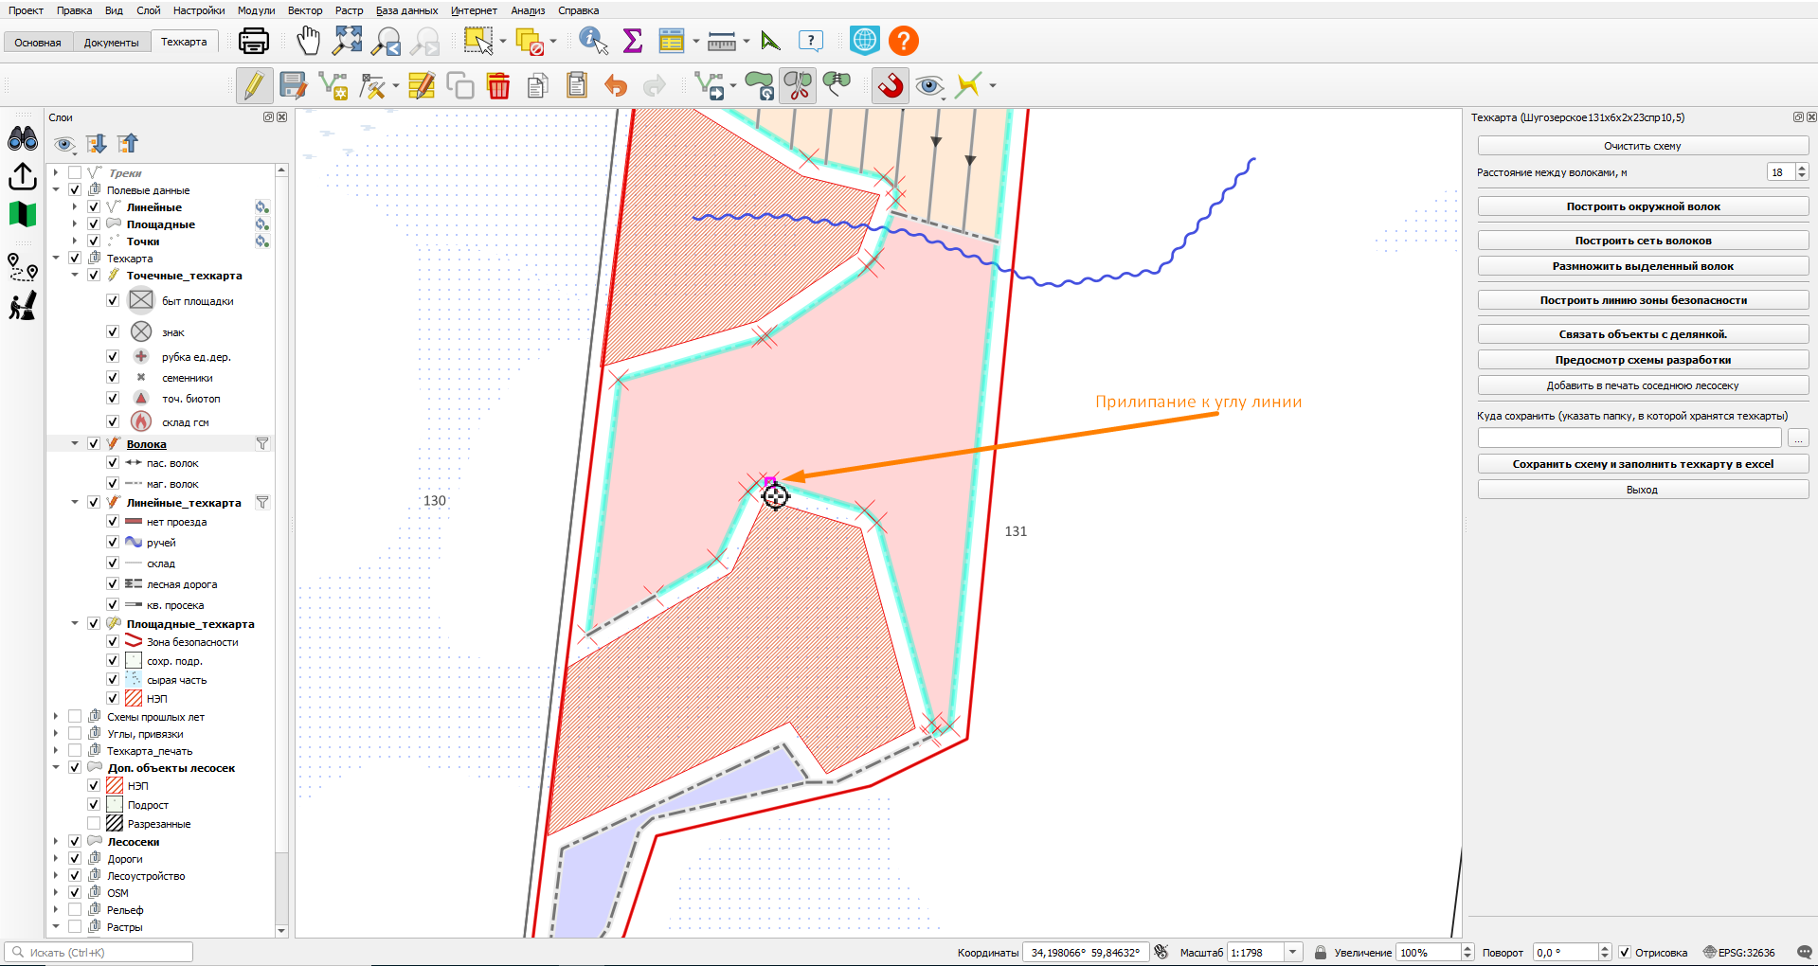Viewport: 1818px width, 966px height.
Task: Click the save folder path input field
Action: 1629,438
